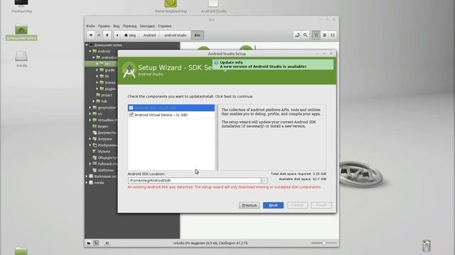Adjust the file manager zoom slider
Image resolution: width=455 pixels, height=255 pixels.
coord(324,243)
